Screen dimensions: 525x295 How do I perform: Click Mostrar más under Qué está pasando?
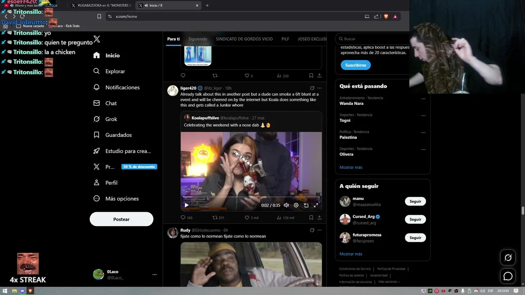tap(351, 167)
